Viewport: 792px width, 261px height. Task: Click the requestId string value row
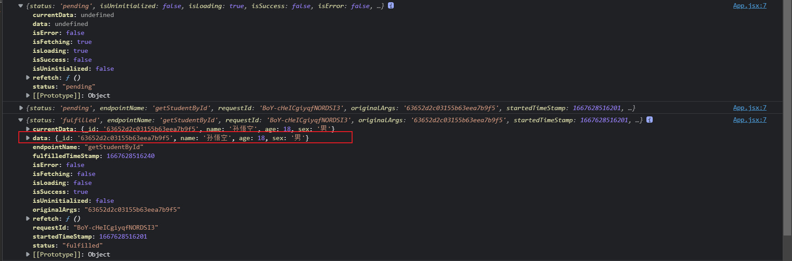click(116, 227)
